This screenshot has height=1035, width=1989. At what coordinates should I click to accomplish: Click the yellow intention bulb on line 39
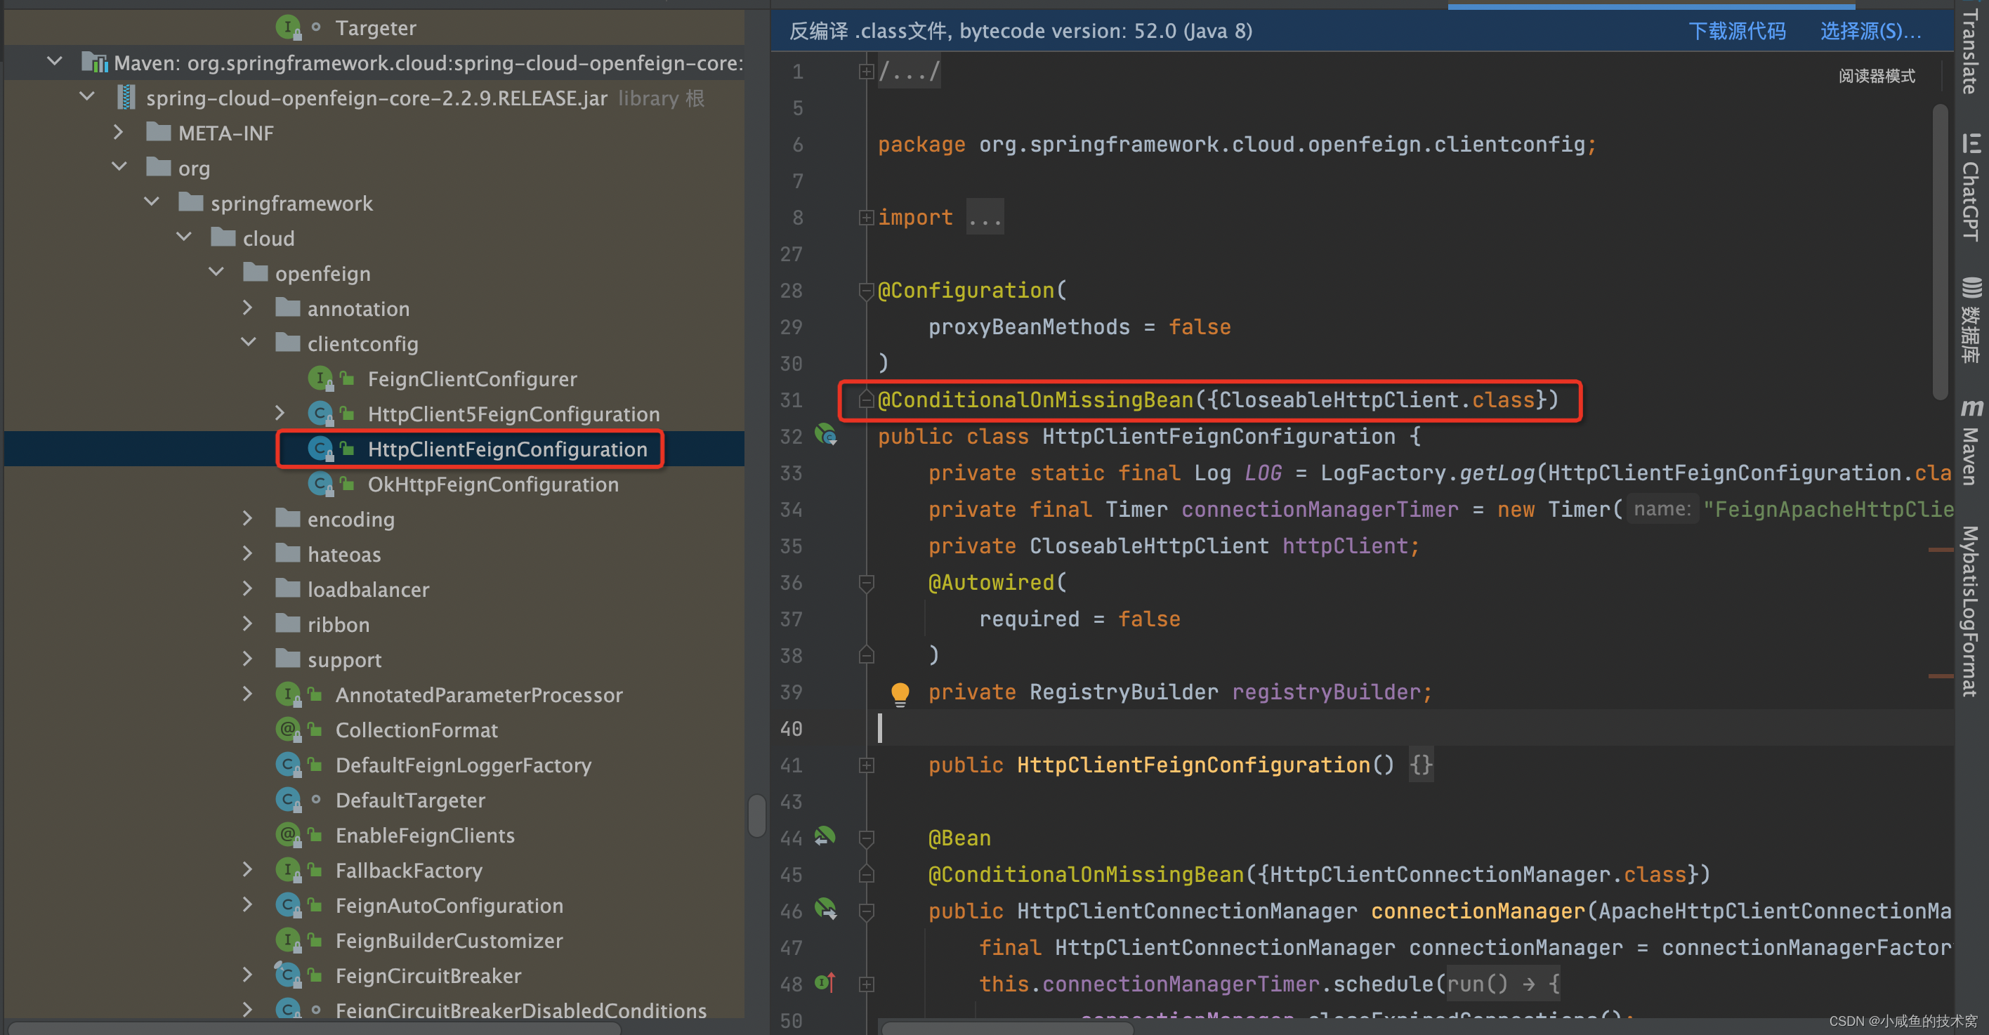tap(900, 693)
